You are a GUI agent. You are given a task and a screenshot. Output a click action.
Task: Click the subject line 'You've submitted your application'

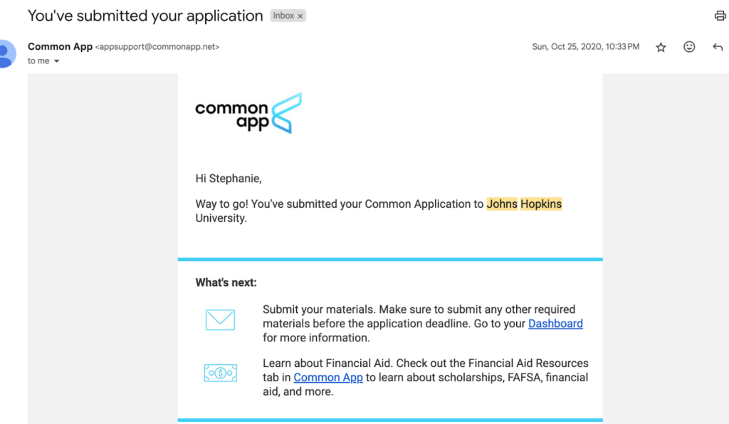[145, 16]
